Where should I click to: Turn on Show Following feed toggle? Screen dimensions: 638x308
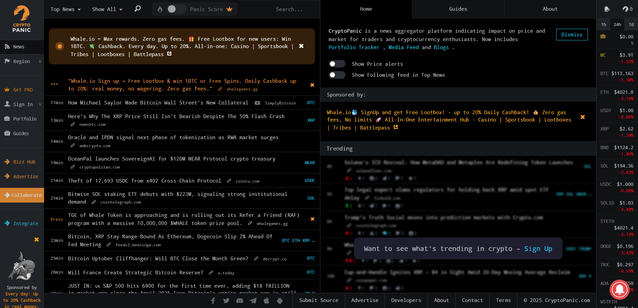(x=337, y=75)
